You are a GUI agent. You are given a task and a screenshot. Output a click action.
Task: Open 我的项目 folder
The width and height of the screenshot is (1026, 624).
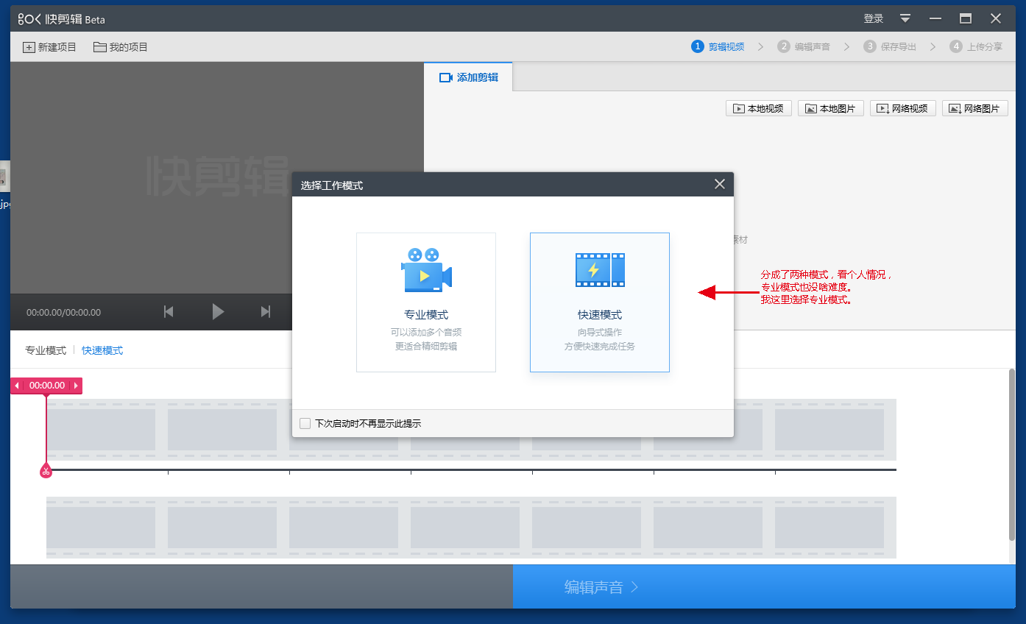121,47
